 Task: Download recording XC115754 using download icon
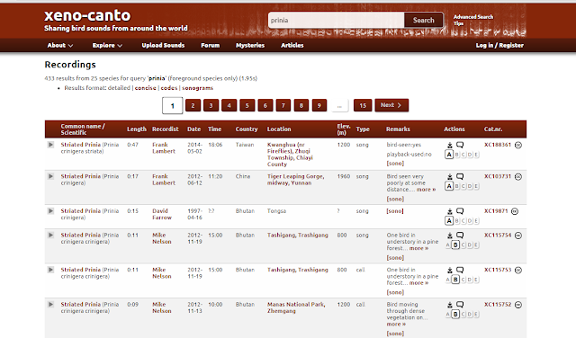[450, 236]
